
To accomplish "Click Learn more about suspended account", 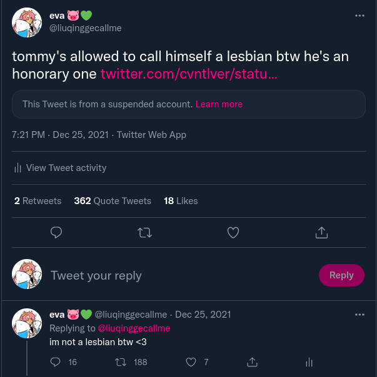I will (219, 104).
